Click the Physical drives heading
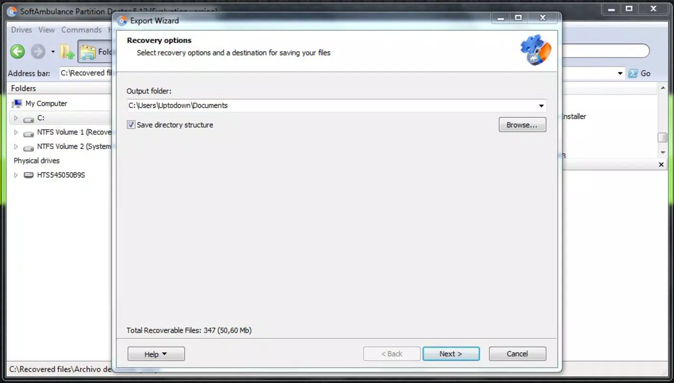 coord(36,161)
